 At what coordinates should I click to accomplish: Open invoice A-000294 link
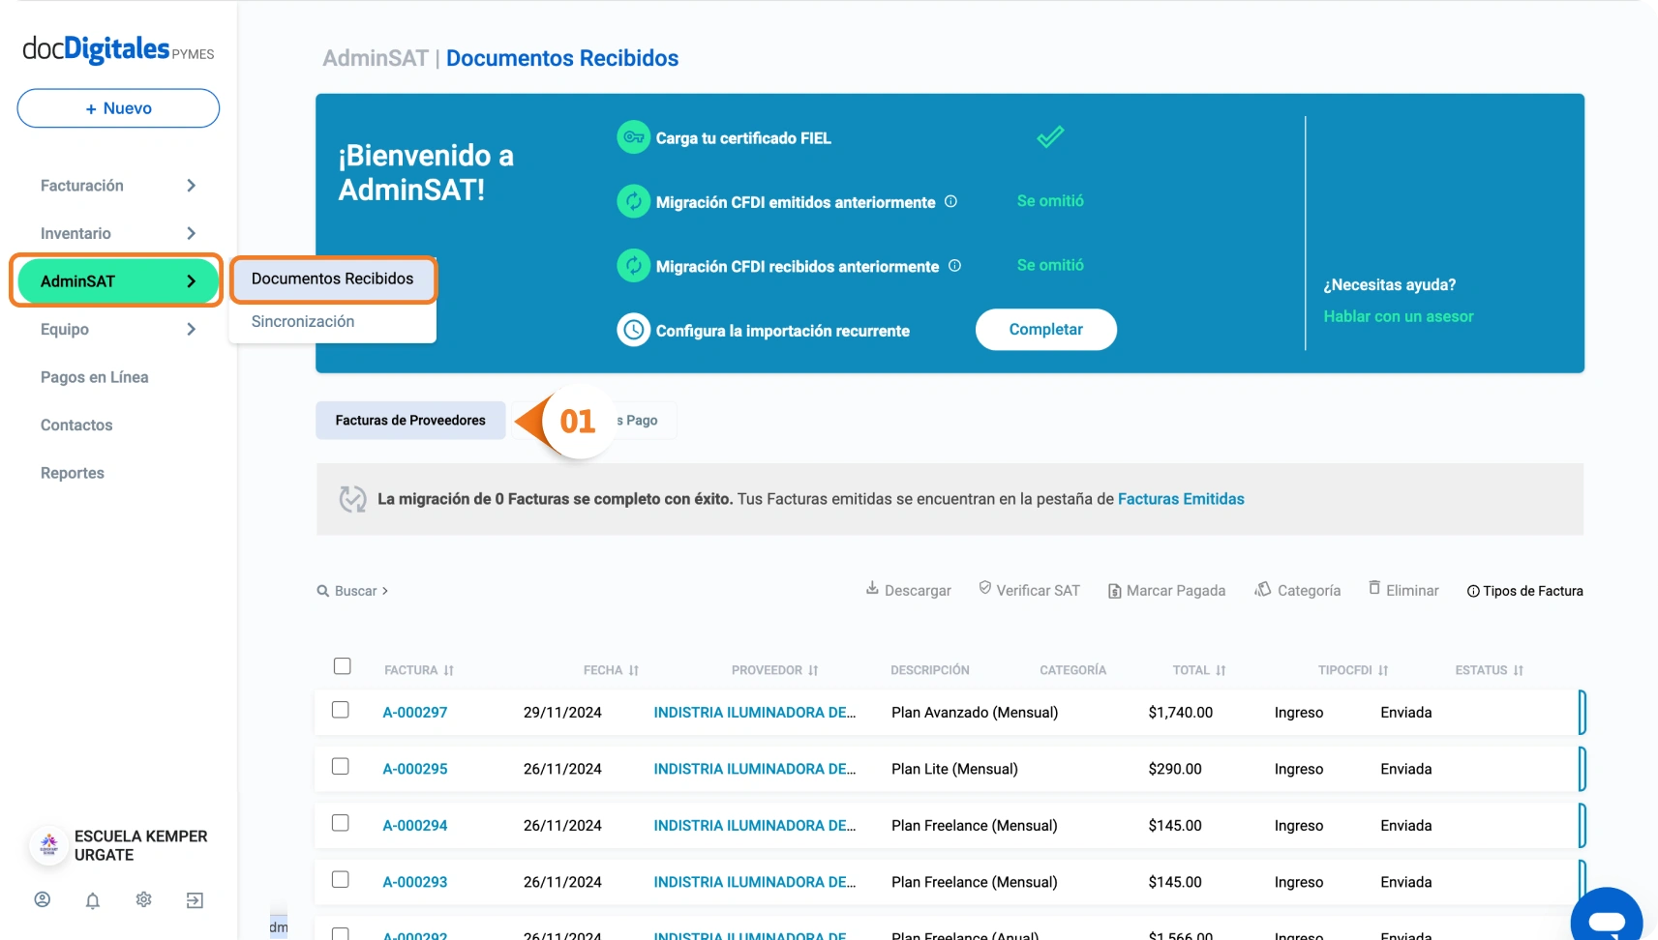click(415, 826)
